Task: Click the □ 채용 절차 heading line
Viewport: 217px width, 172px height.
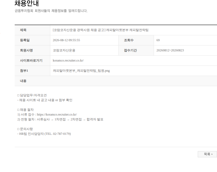Action: [25, 110]
